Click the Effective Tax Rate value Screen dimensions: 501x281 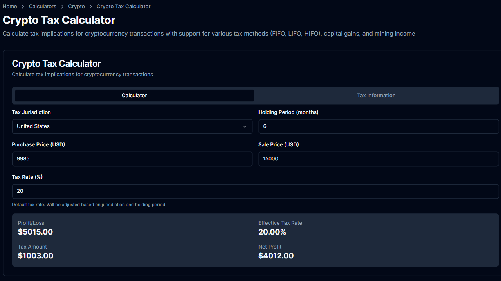point(272,232)
